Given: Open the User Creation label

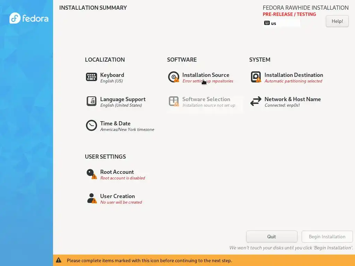Looking at the screenshot, I should pos(118,196).
